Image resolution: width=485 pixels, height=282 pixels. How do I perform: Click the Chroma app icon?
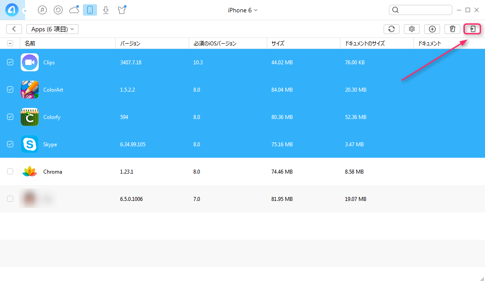tap(30, 171)
